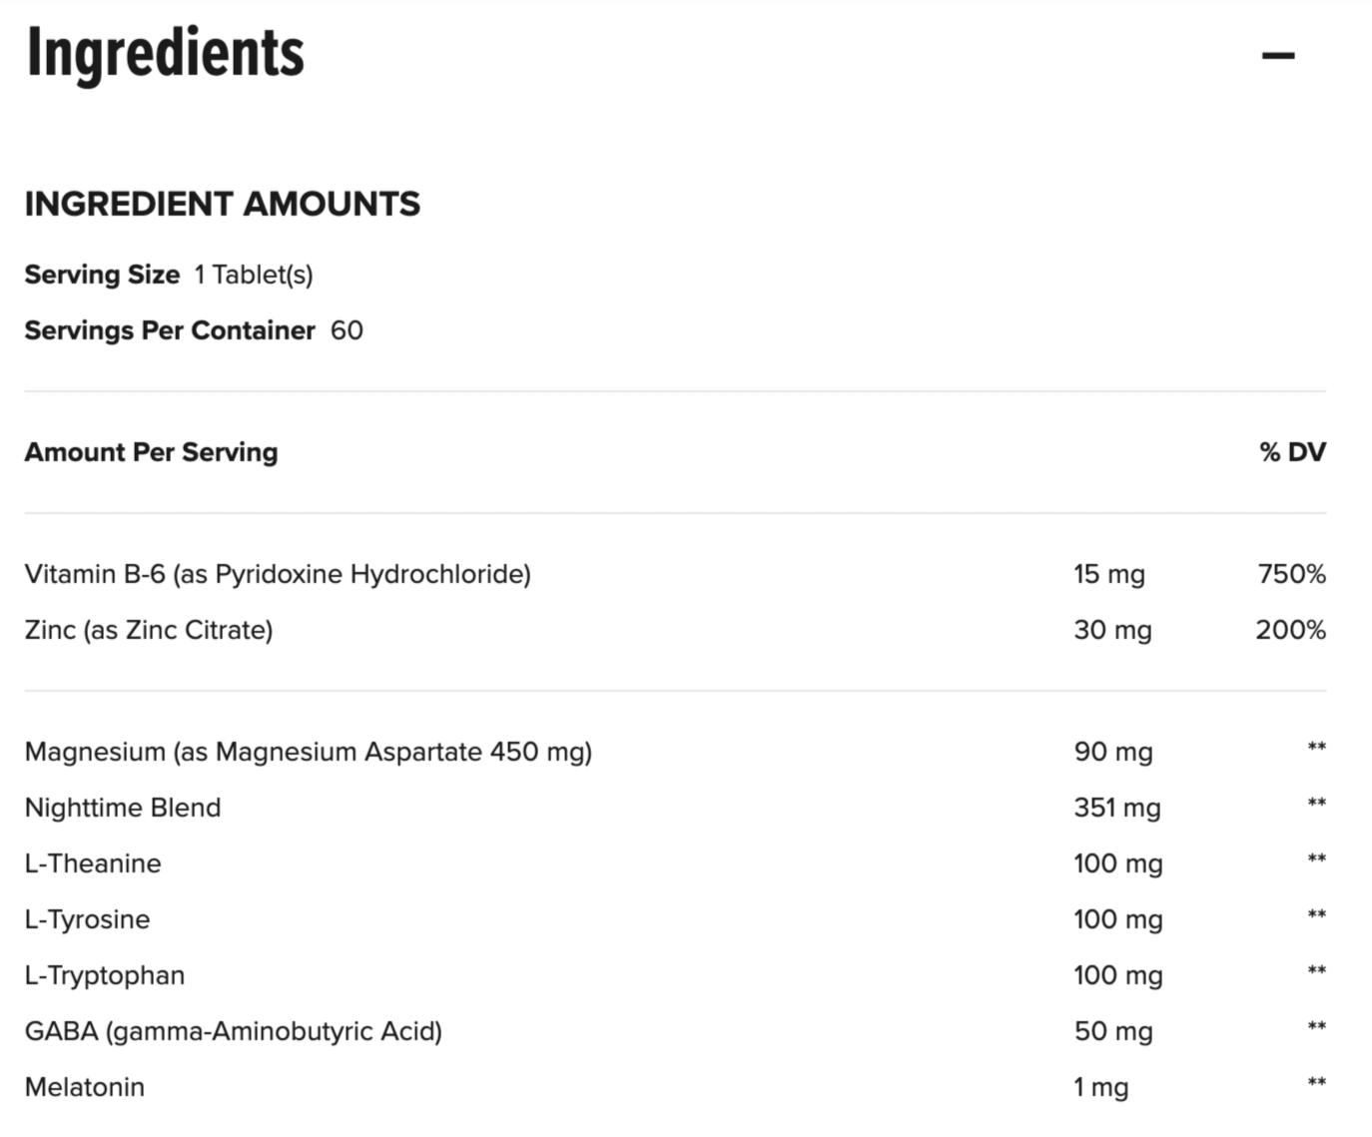
Task: Click the Servings Per Container label
Action: point(170,330)
